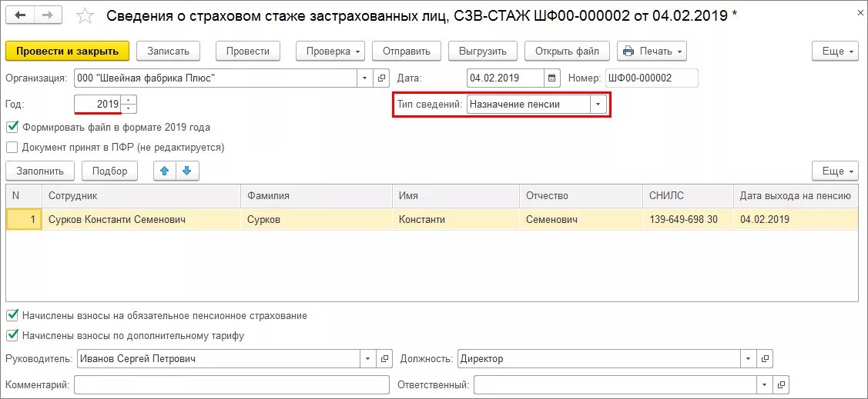Expand the Тип сведений dropdown

[598, 104]
